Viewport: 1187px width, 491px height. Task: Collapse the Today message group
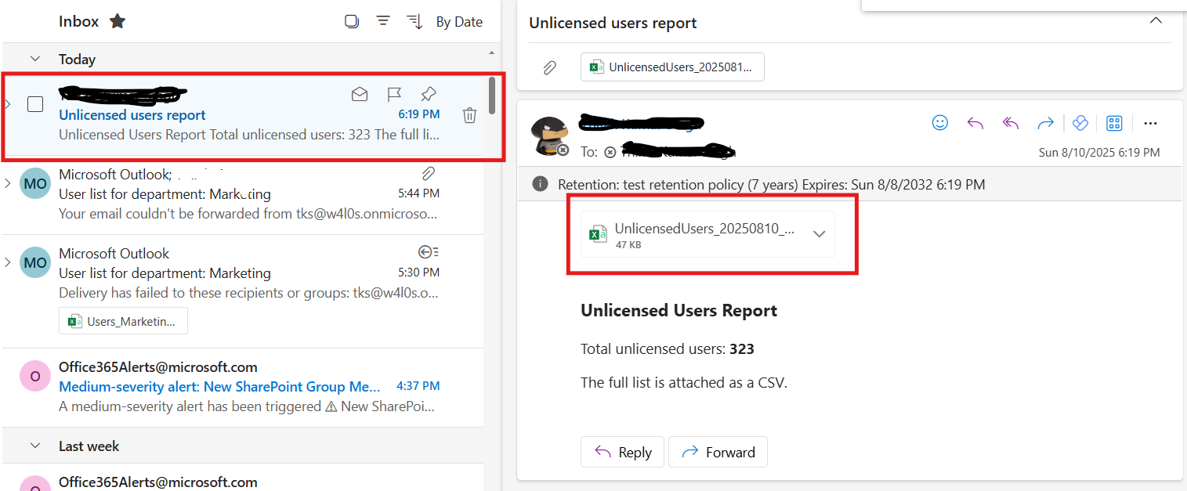pos(35,59)
